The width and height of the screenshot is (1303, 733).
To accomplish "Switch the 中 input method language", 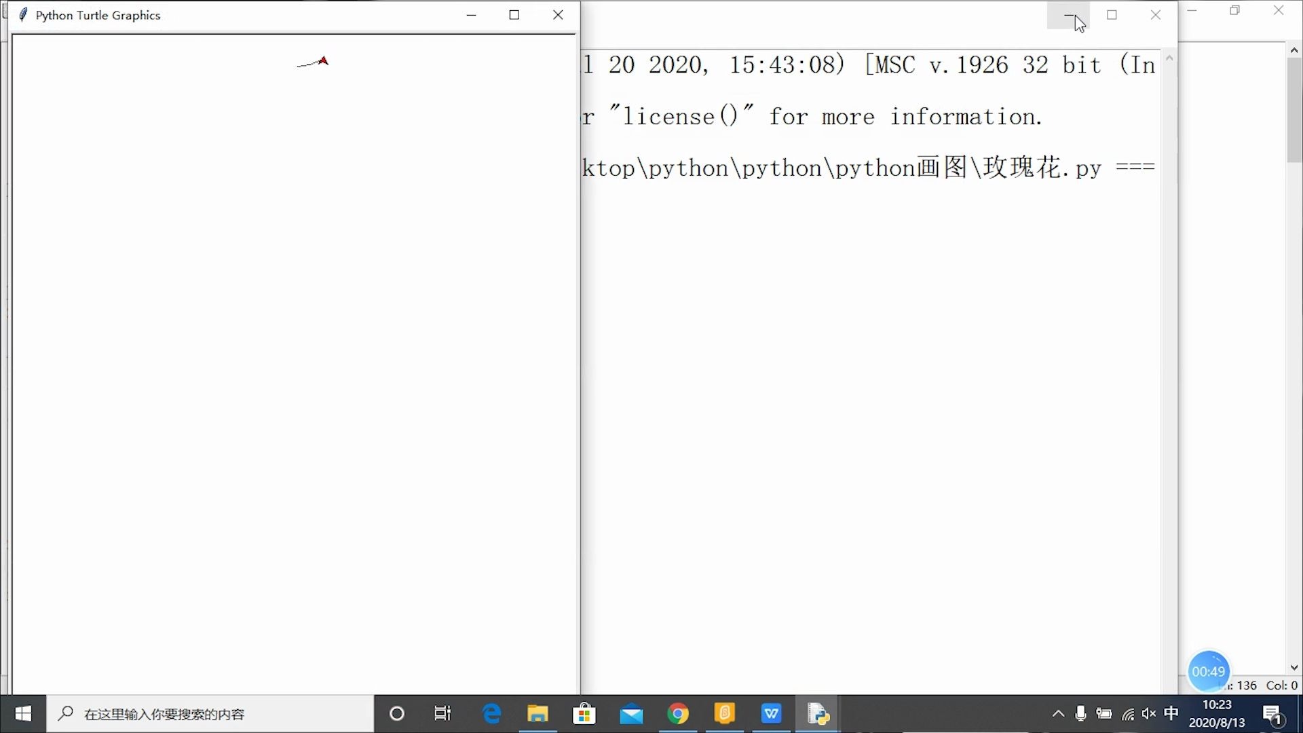I will point(1172,714).
